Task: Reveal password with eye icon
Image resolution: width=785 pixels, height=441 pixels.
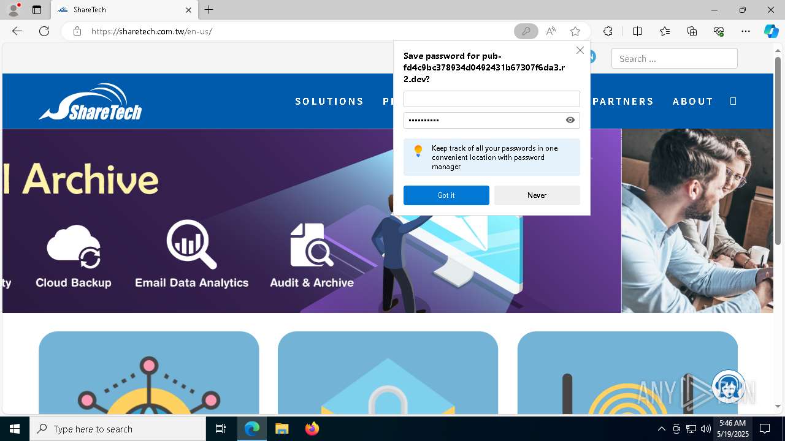Action: (x=570, y=120)
